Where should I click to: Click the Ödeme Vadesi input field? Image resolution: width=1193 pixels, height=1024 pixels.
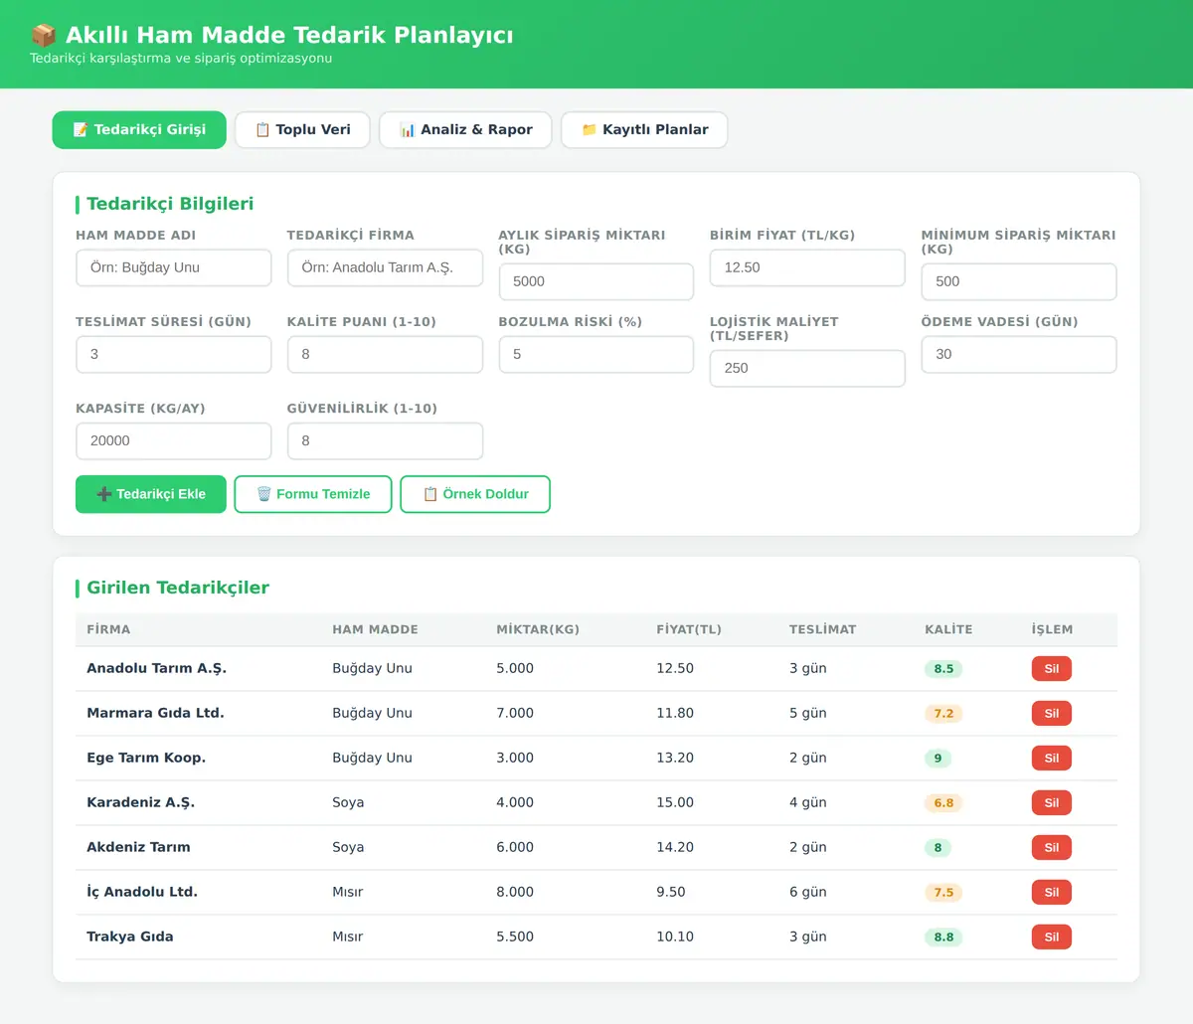pyautogui.click(x=1019, y=355)
